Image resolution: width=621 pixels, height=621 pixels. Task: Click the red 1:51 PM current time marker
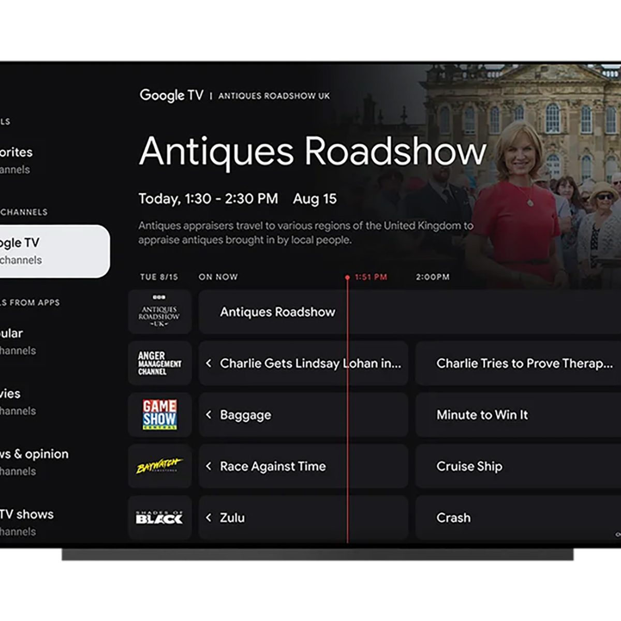tap(367, 277)
